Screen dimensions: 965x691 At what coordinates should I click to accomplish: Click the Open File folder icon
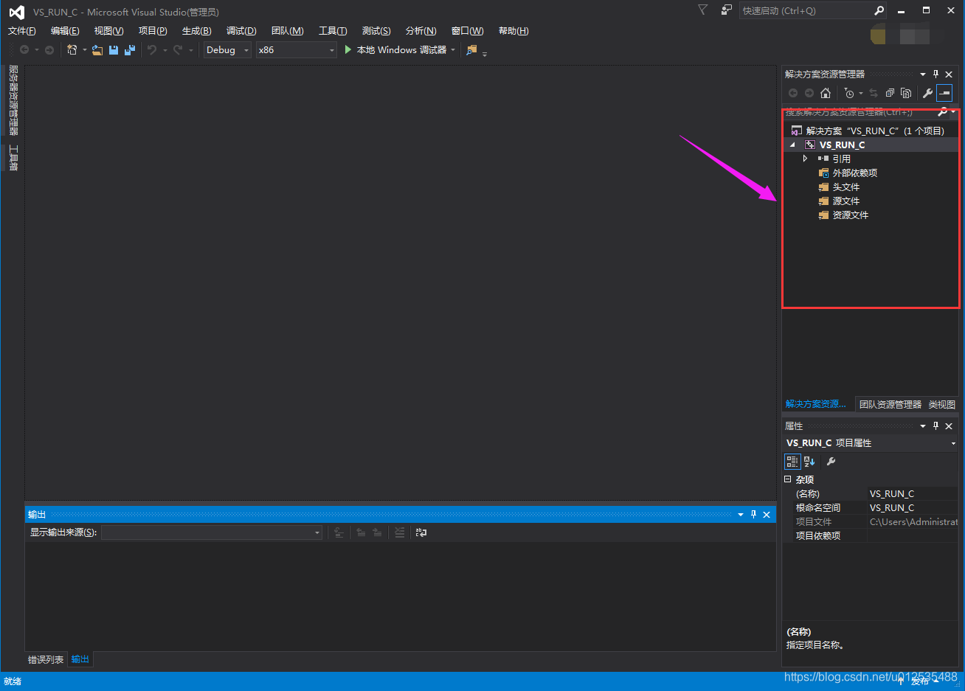coord(97,50)
